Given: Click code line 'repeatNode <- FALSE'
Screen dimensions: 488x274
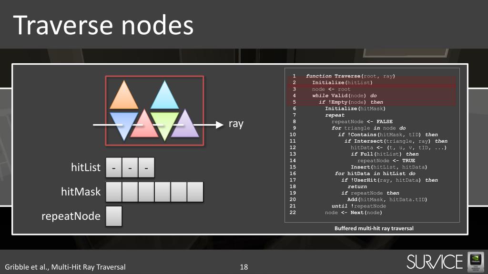Looking at the screenshot, I should click(x=362, y=122).
